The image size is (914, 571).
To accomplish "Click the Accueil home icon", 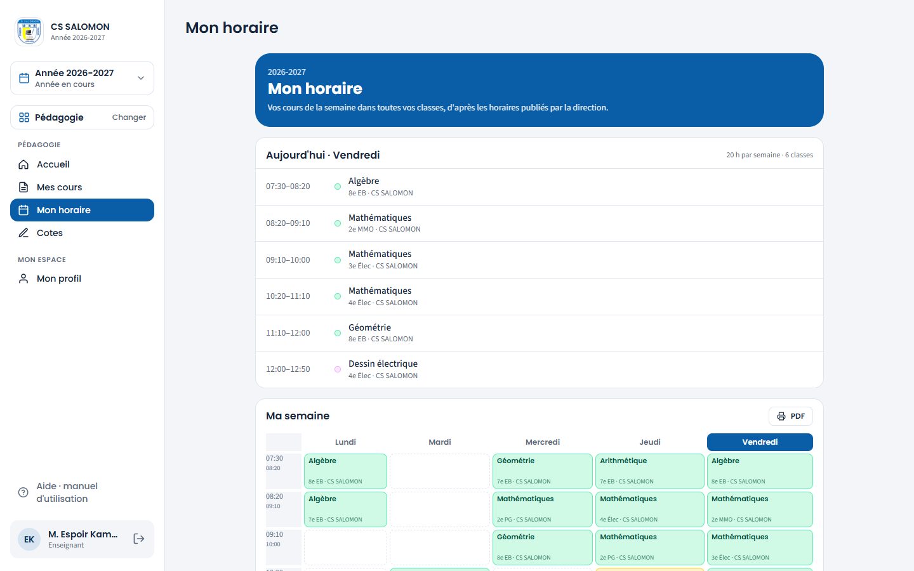I will click(23, 164).
